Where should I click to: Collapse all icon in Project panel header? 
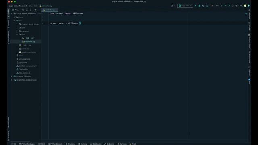[31, 10]
